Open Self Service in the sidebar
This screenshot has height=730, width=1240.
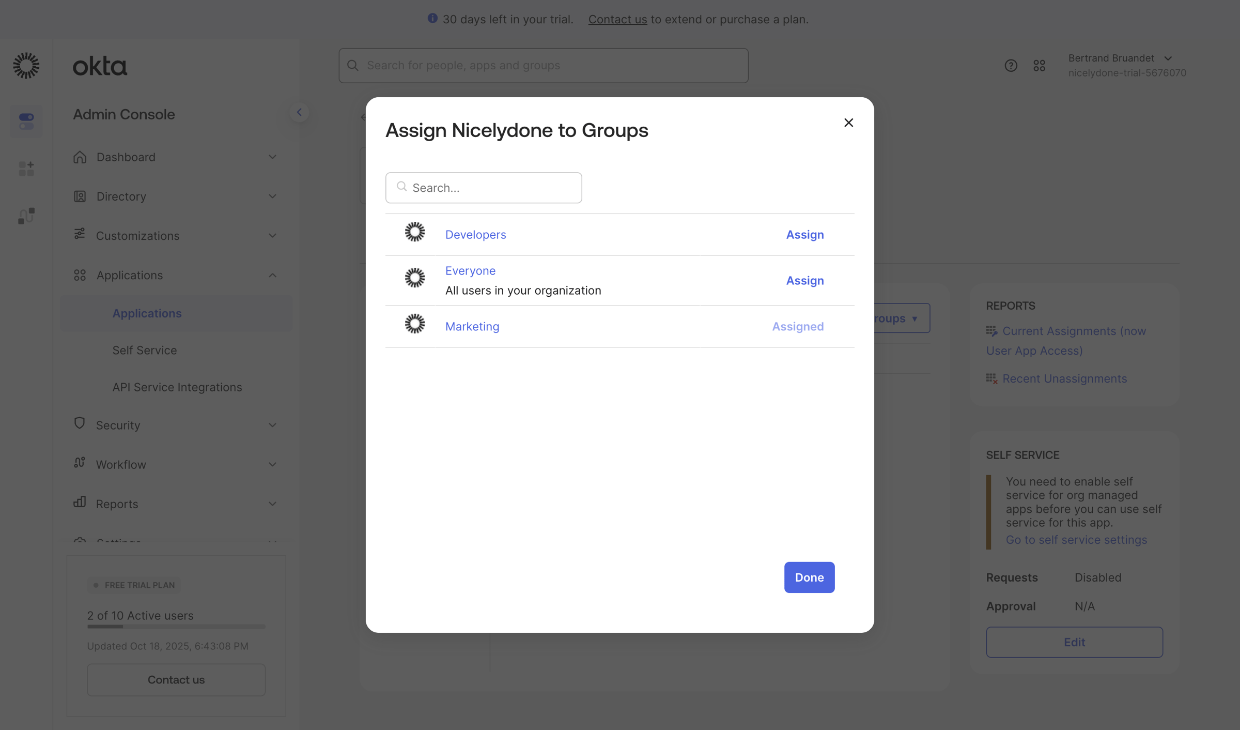tap(145, 350)
